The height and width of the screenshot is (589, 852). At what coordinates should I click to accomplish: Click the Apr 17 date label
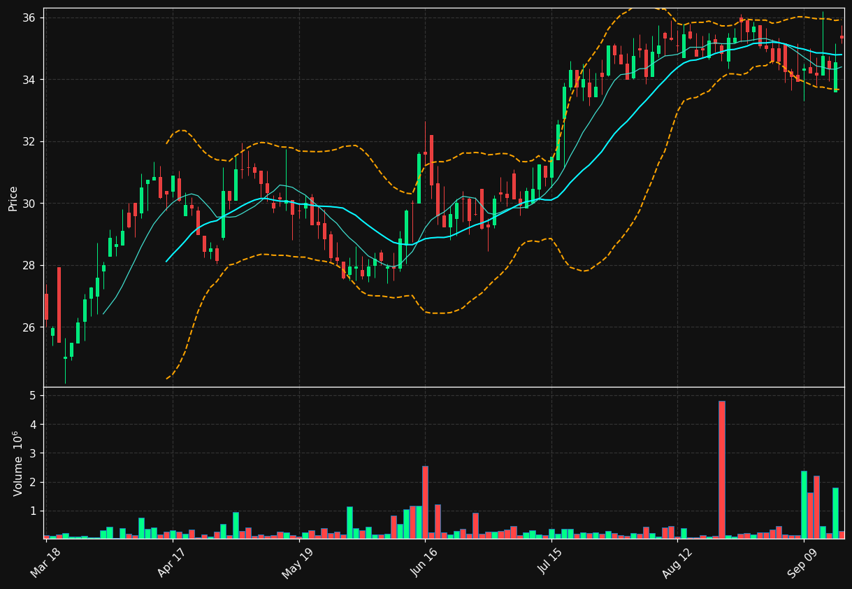171,563
